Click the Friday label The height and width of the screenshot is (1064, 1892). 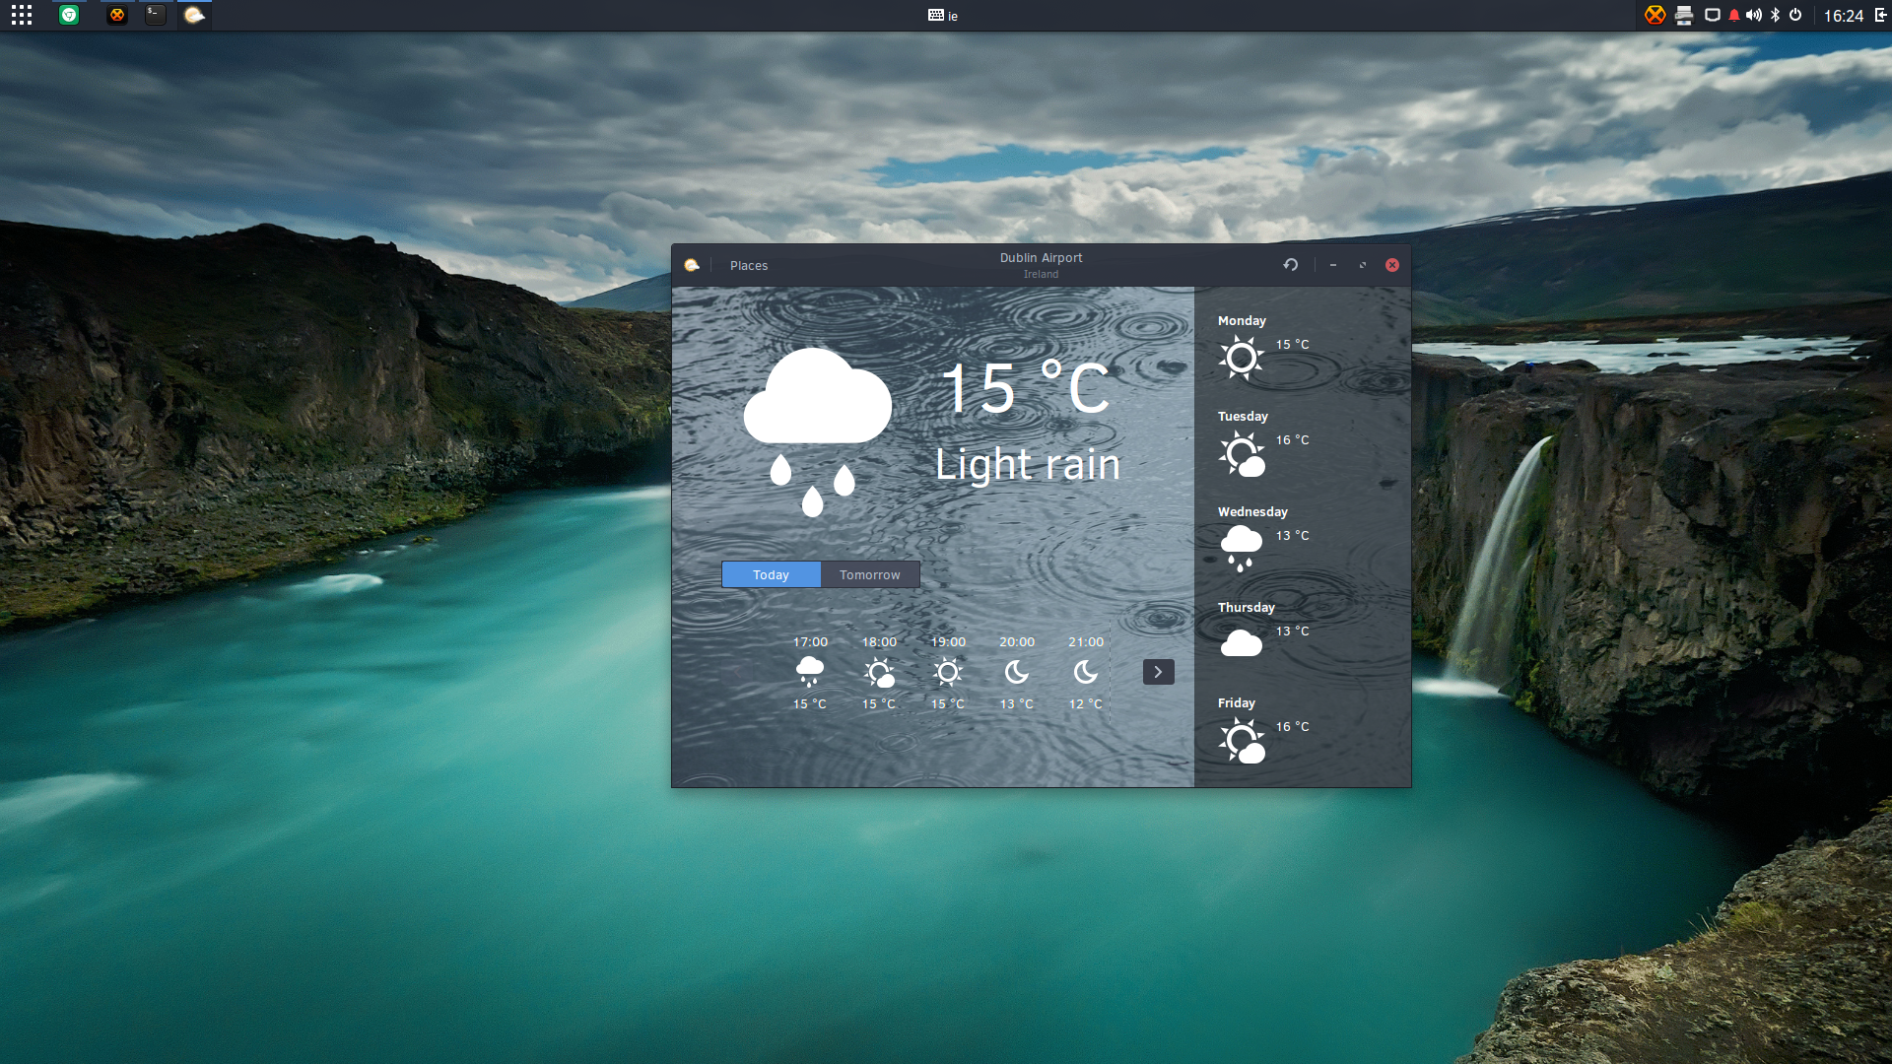click(x=1237, y=703)
